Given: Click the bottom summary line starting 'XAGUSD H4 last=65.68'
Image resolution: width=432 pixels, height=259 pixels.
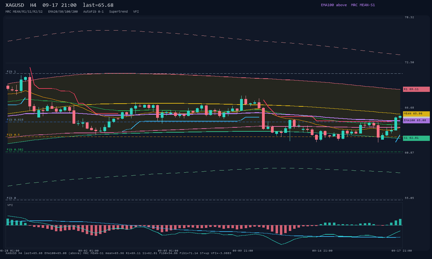Looking at the screenshot, I should click(118, 253).
